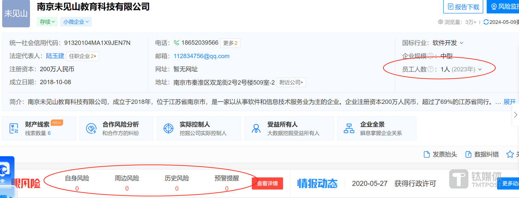Open the 小微企业 tag dropdown
Image resolution: width=519 pixels, height=198 pixels.
(x=76, y=22)
